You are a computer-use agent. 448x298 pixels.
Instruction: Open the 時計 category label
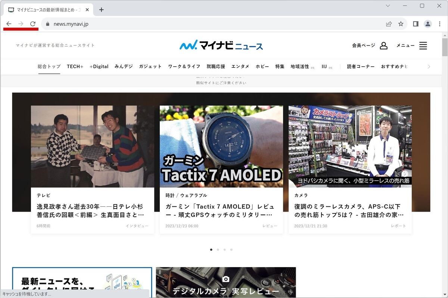pos(170,195)
